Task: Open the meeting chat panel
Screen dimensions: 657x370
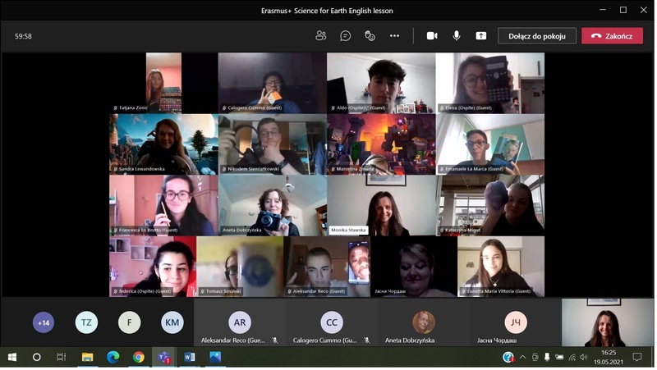Action: coord(346,36)
